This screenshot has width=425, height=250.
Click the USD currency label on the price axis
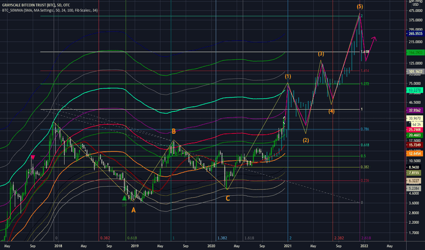click(x=415, y=5)
